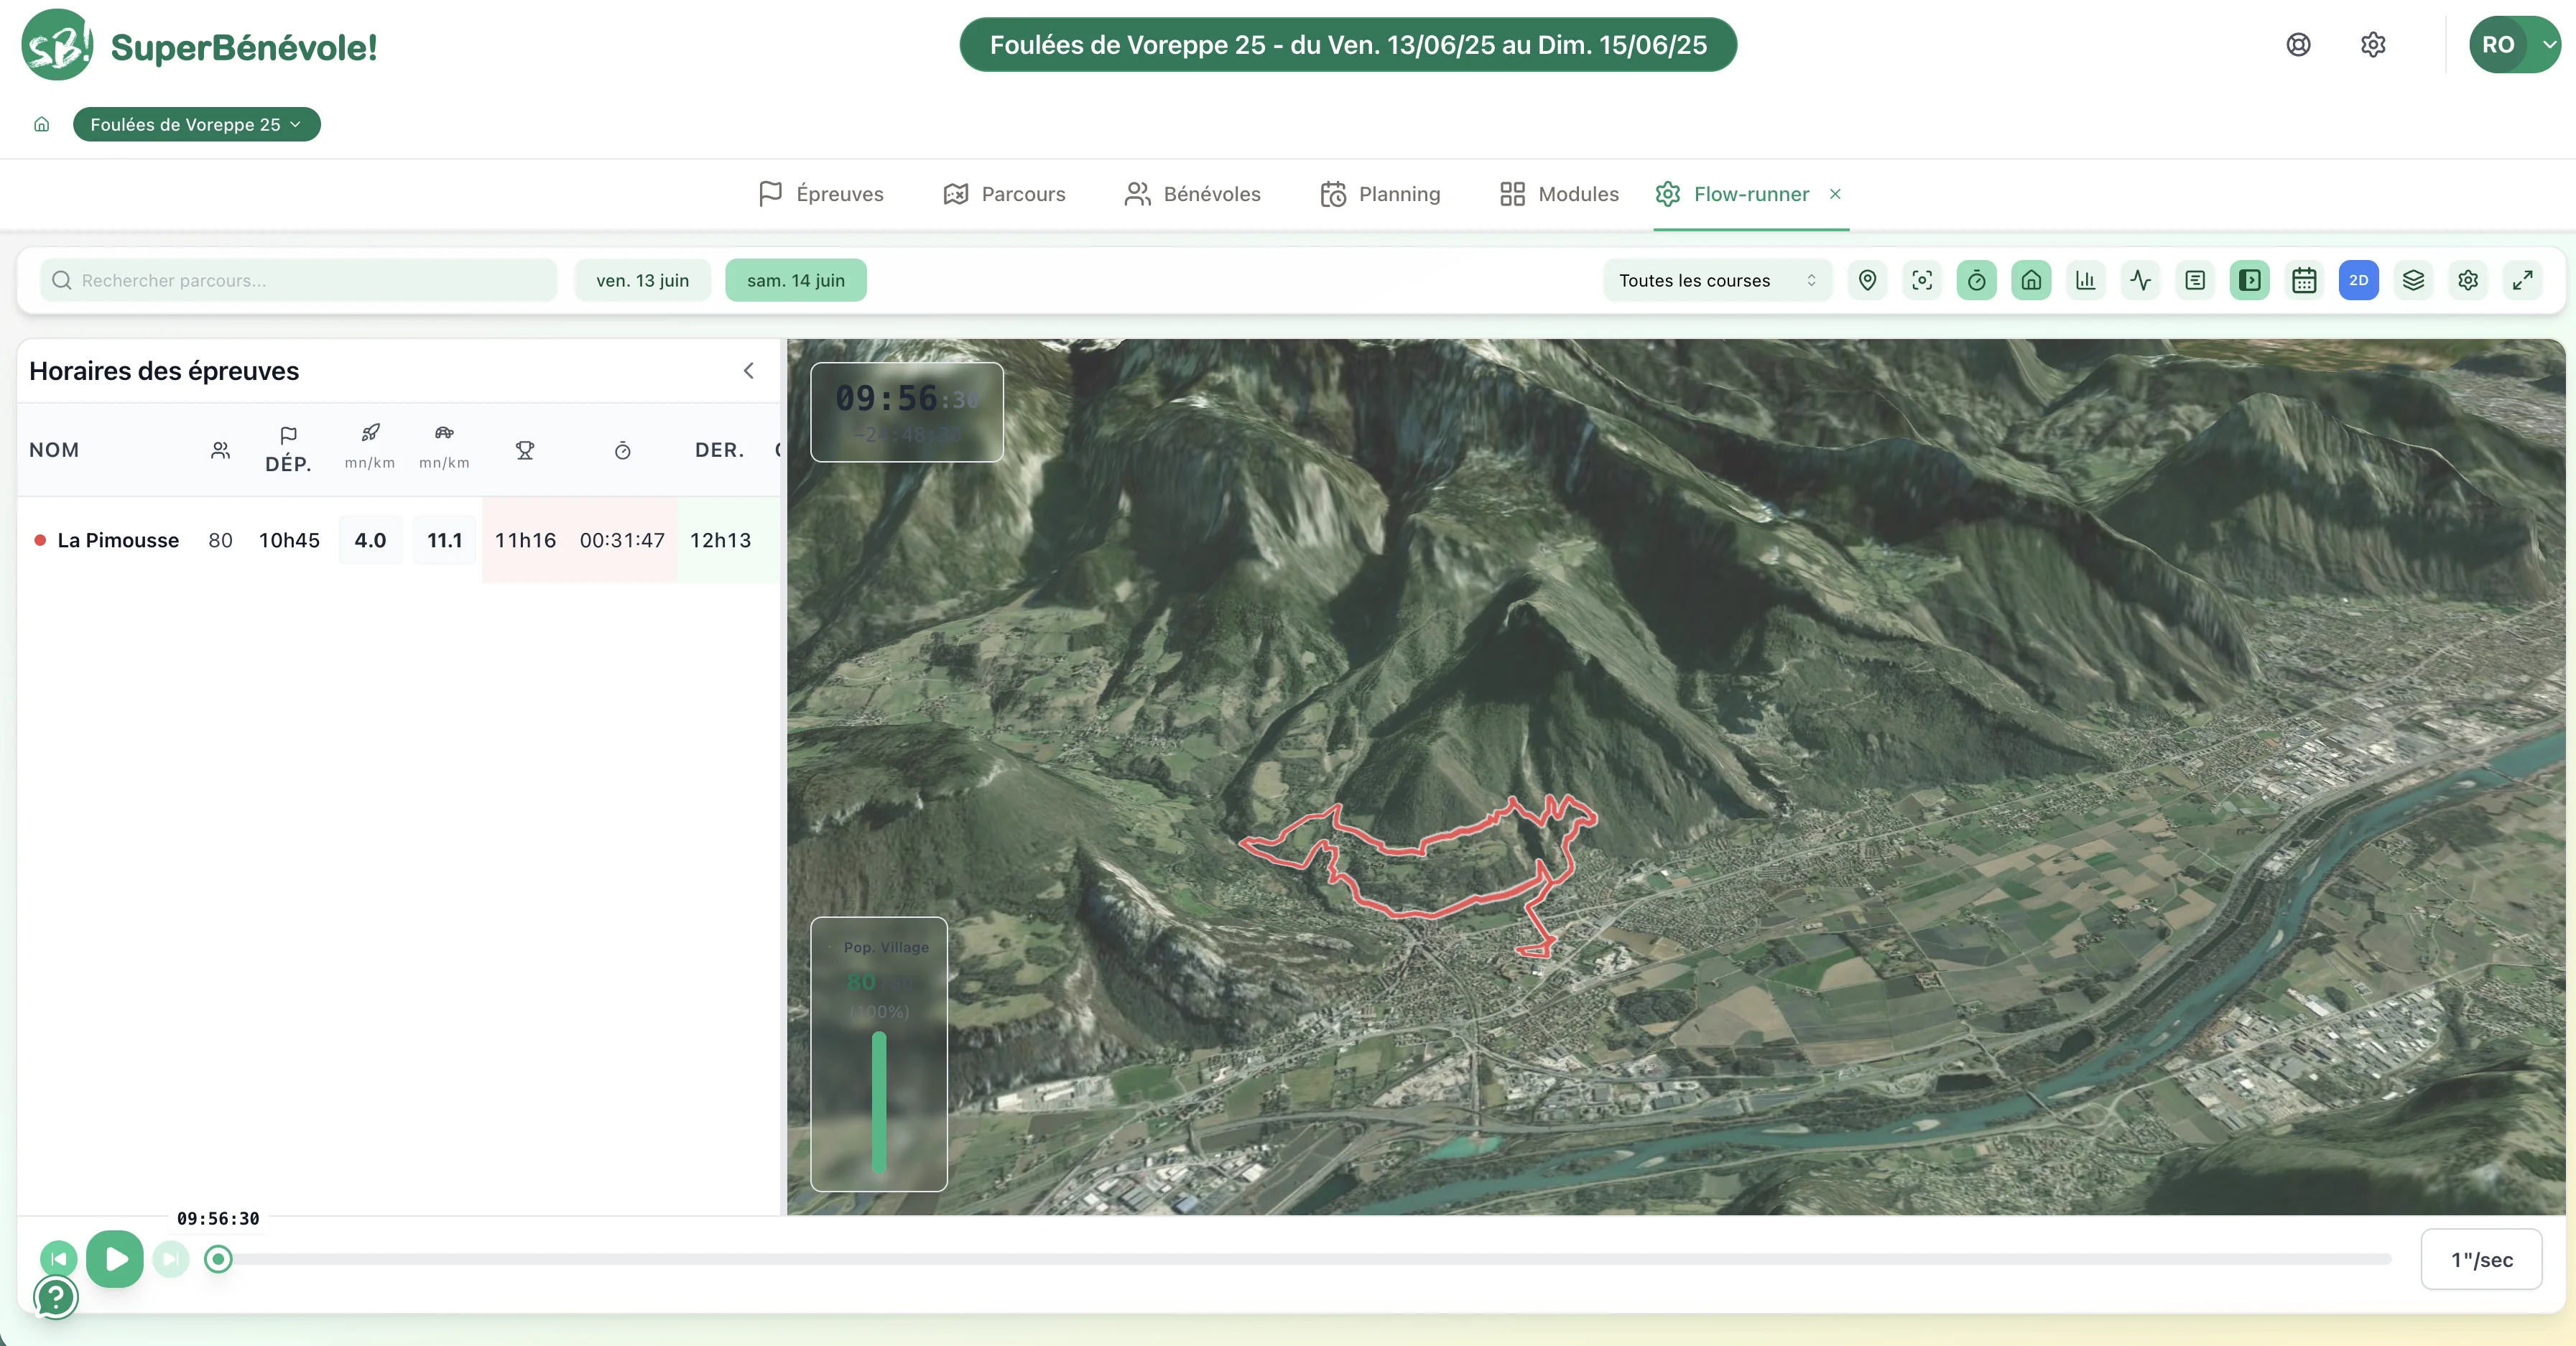Click the 09:56 clock overlay on map
Viewport: 2576px width, 1346px height.
906,412
